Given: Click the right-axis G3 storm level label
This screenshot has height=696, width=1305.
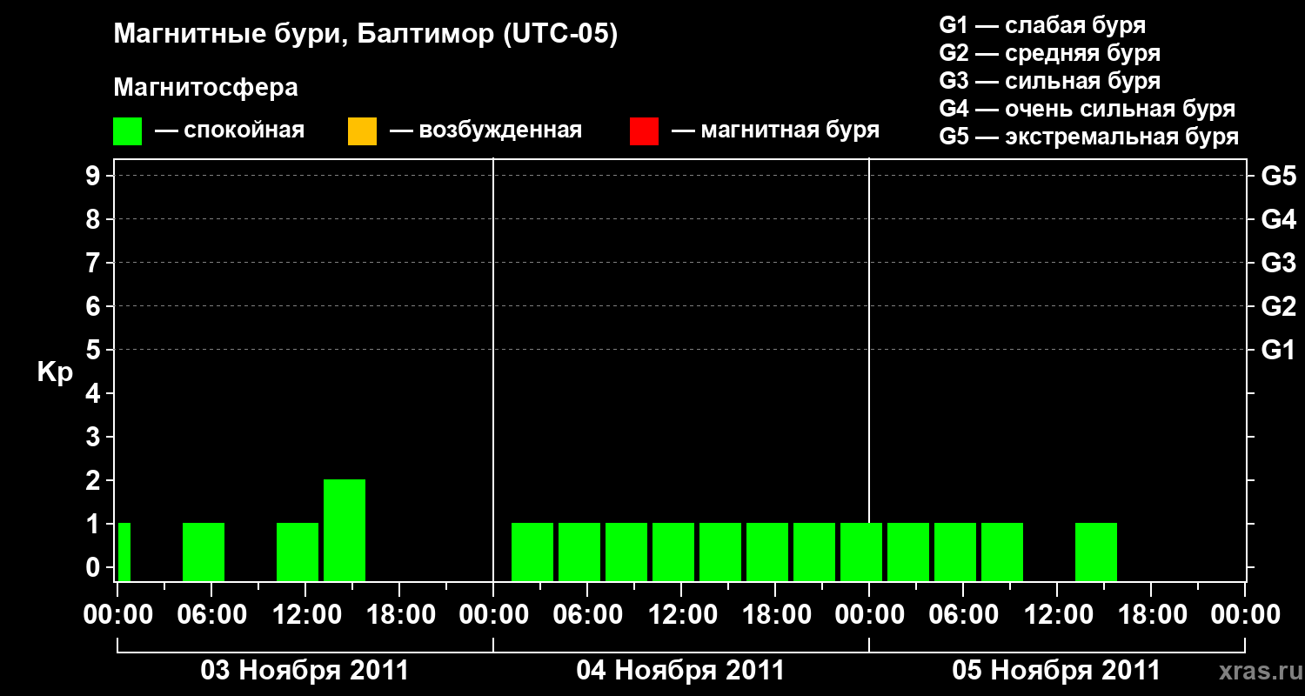Looking at the screenshot, I should point(1278,264).
